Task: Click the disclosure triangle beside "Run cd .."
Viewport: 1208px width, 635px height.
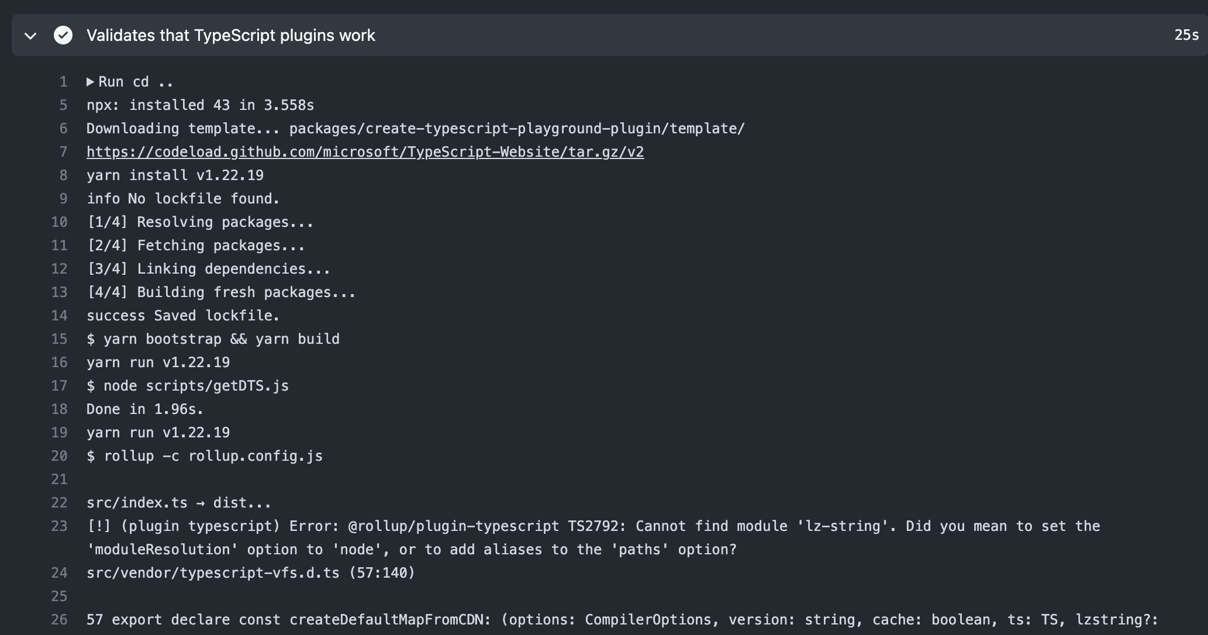Action: (90, 81)
